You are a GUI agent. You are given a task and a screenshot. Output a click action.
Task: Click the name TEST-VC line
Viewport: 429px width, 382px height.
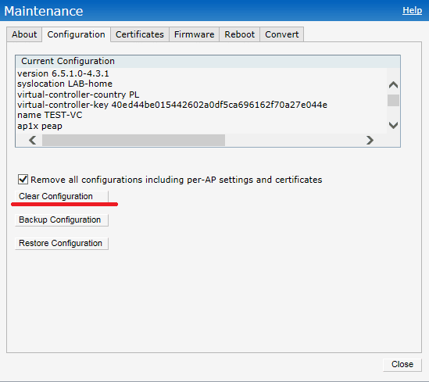coord(50,115)
